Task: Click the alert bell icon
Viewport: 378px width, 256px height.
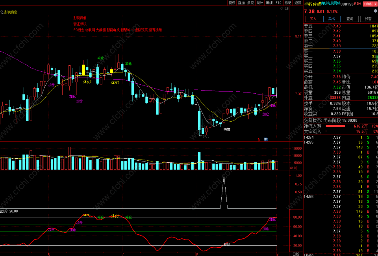Action: [x=376, y=11]
